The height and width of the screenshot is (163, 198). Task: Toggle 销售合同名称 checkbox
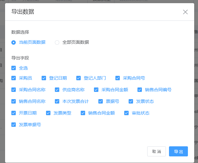[x=14, y=101]
